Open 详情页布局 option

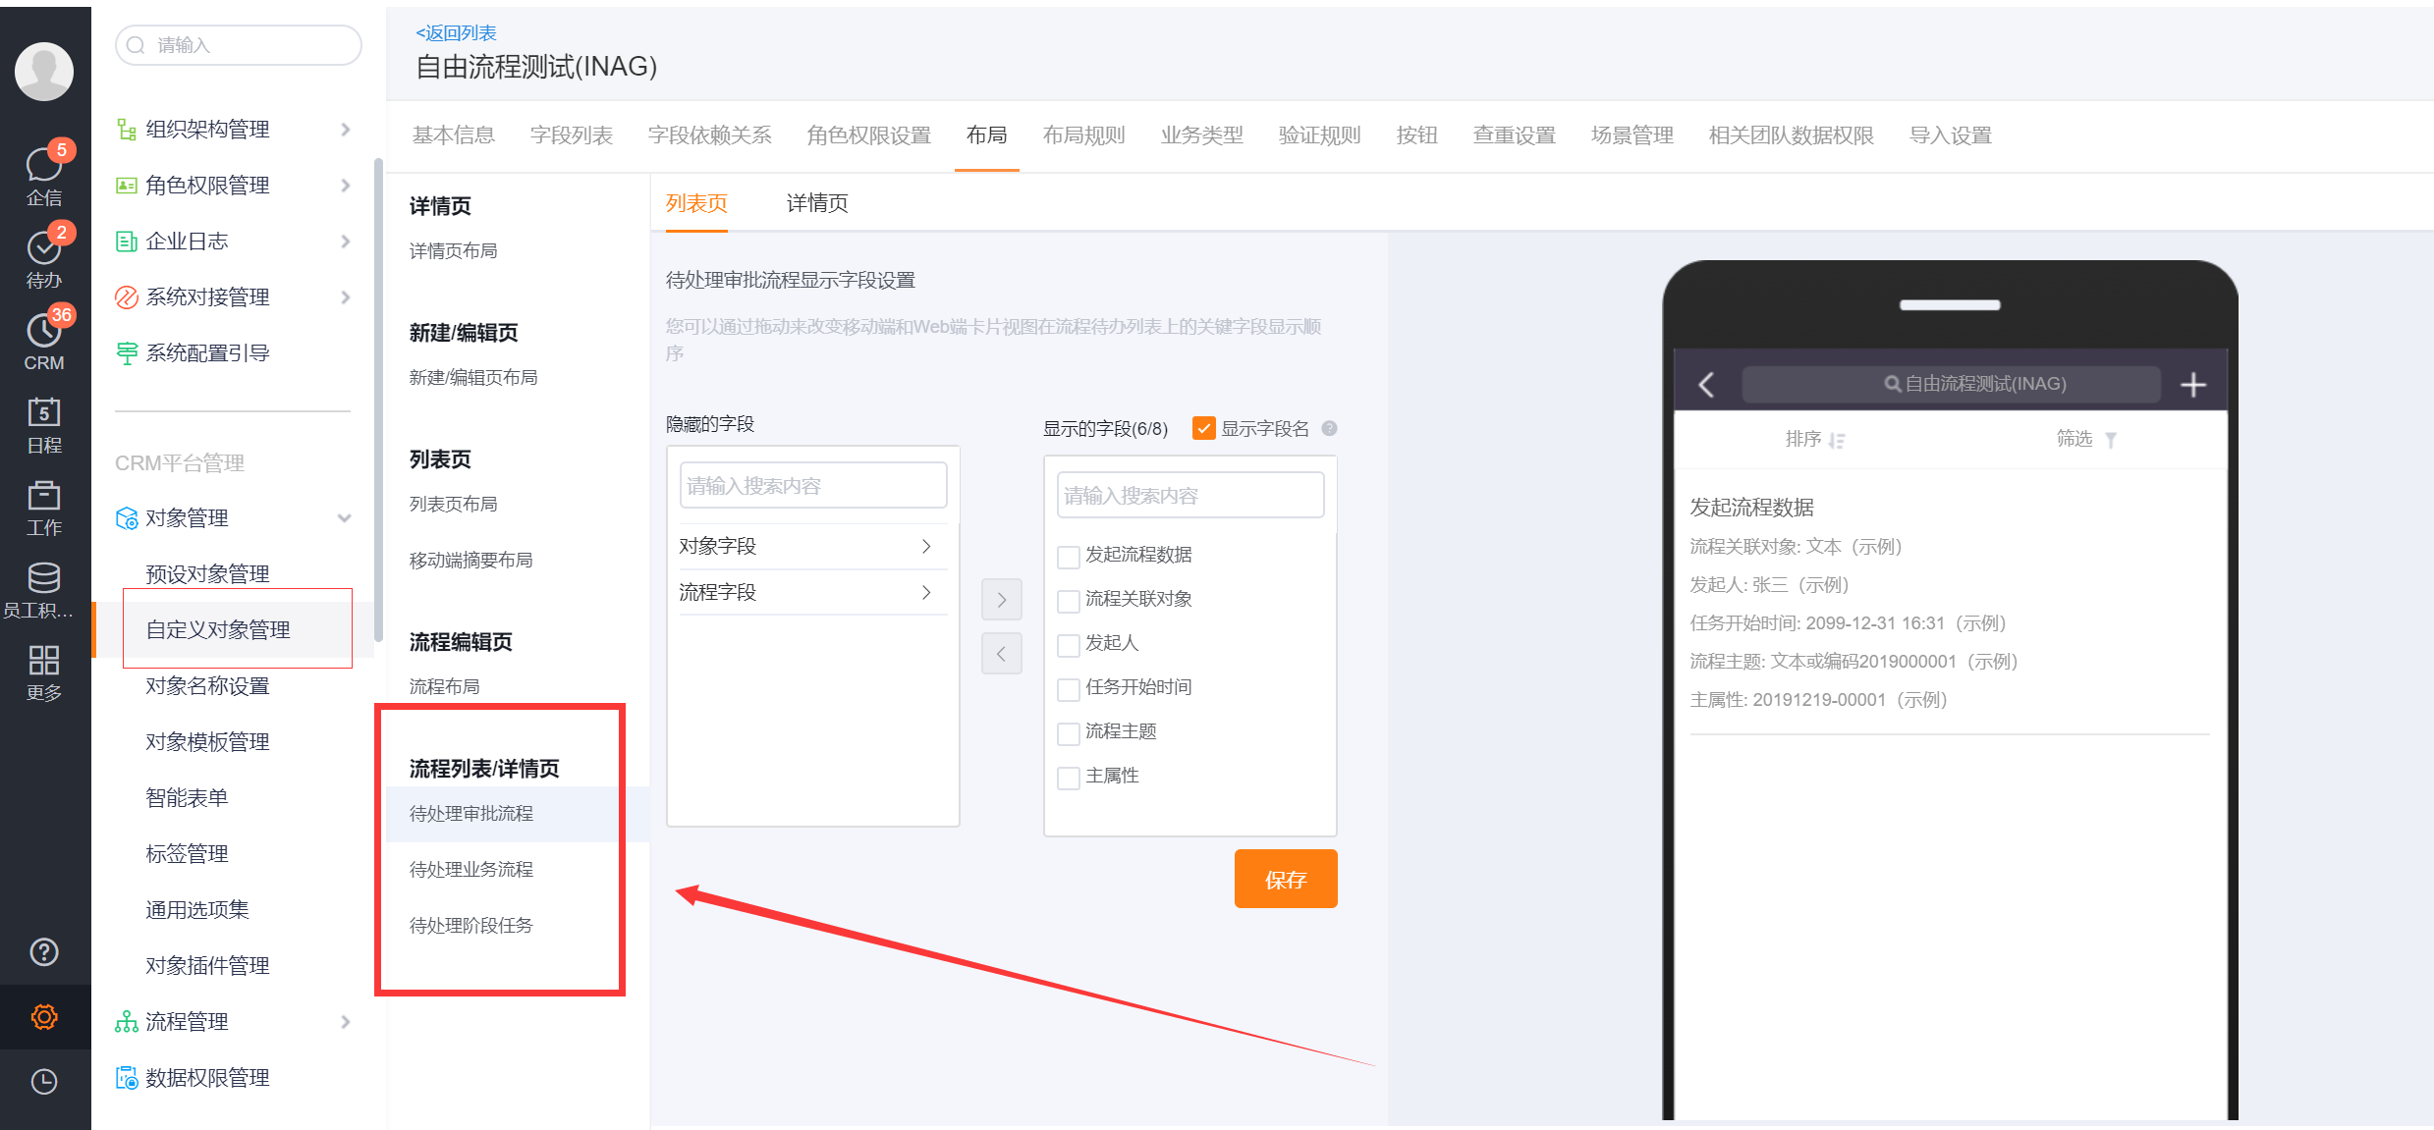454,251
